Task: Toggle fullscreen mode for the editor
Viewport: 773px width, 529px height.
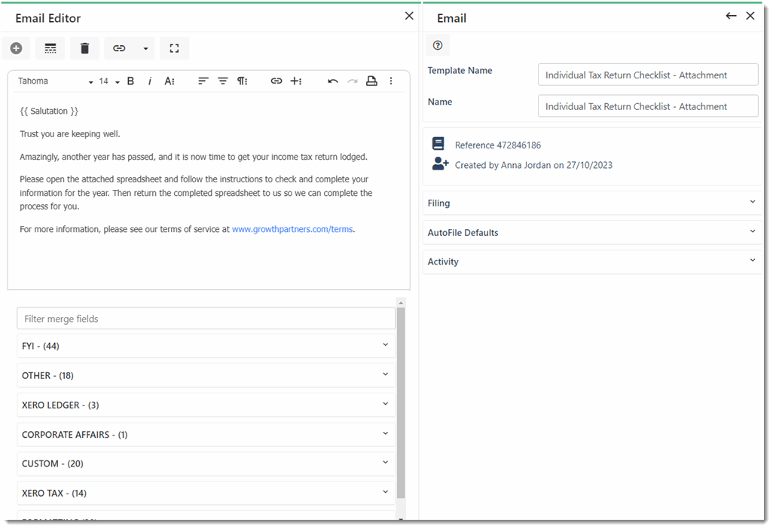Action: tap(174, 48)
